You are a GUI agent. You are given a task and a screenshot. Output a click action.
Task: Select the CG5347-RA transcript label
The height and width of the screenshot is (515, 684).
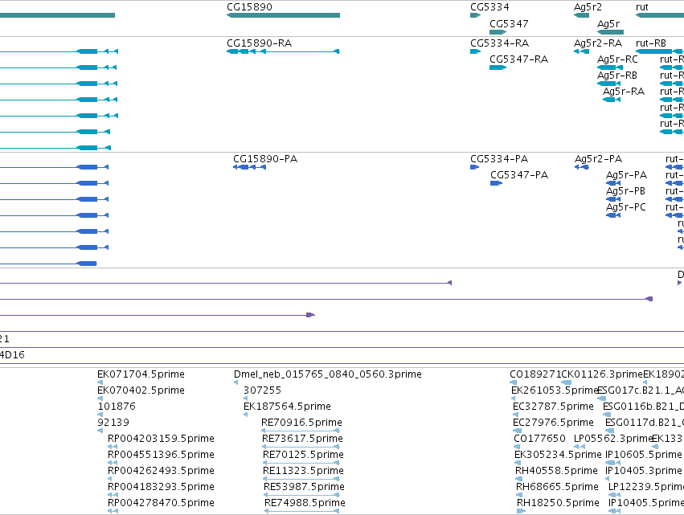518,59
